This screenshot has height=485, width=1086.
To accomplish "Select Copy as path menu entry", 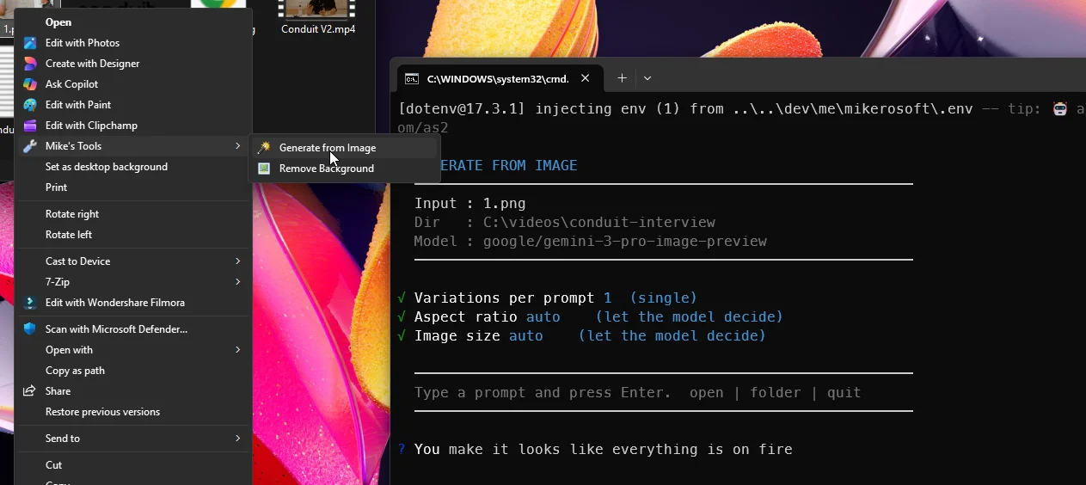I will (x=75, y=371).
